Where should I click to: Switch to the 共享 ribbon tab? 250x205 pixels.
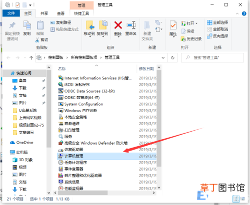[44, 13]
